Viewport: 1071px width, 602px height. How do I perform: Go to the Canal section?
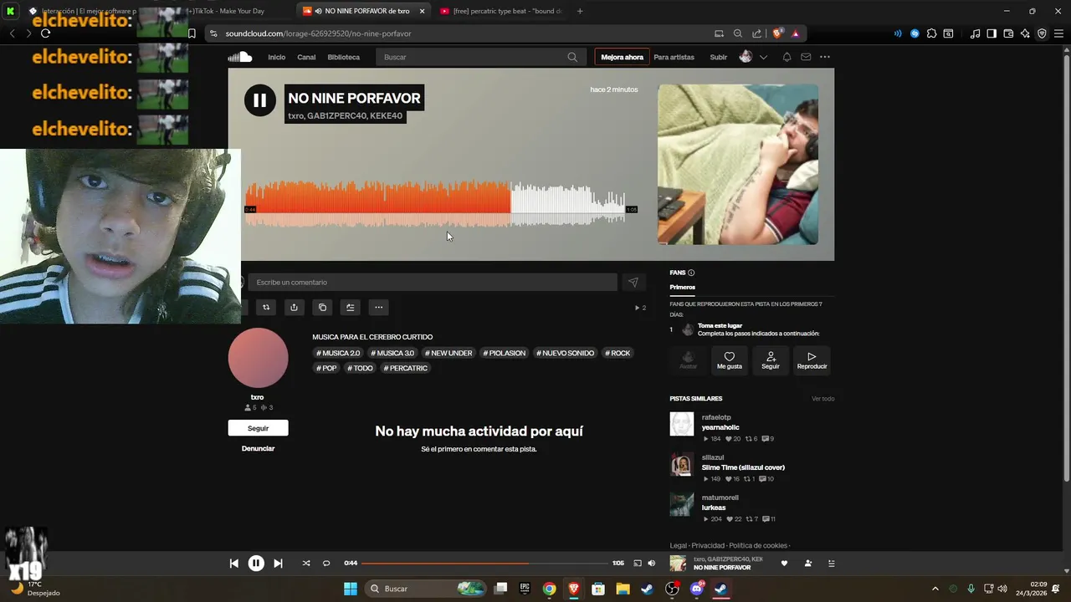coord(306,57)
